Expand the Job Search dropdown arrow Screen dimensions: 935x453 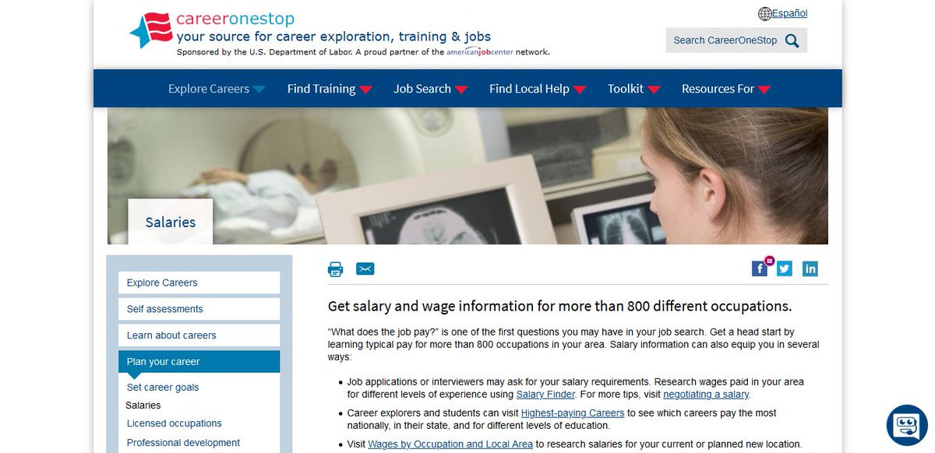click(x=461, y=90)
